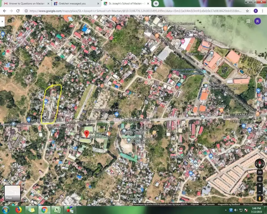The width and height of the screenshot is (267, 214).
Task: Zoom out with minus button
Action: pyautogui.click(x=260, y=191)
